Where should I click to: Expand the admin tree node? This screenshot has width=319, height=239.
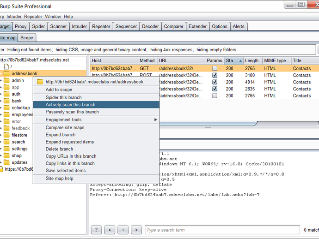[1, 80]
